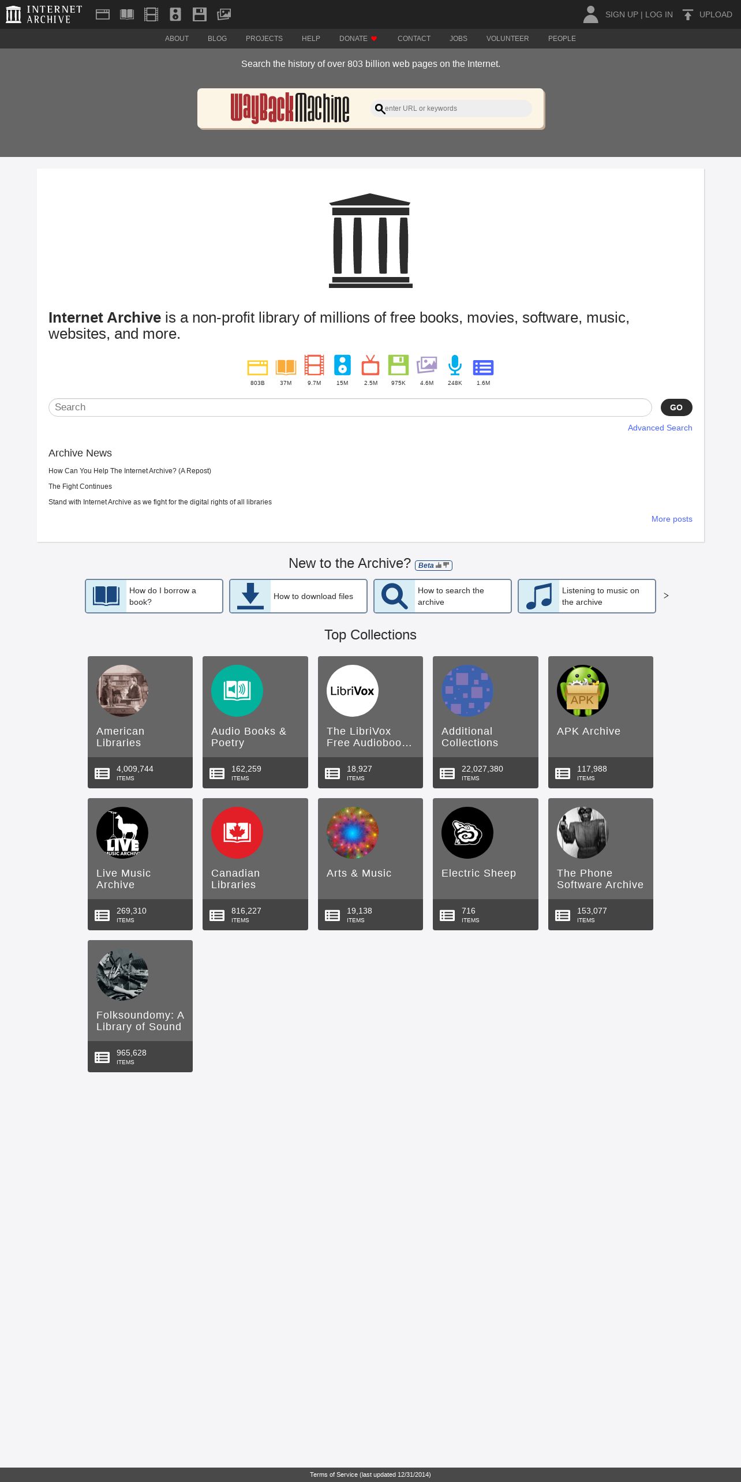Click the Wayback search magnifier icon
Screen dimensions: 741x1482
pos(380,108)
